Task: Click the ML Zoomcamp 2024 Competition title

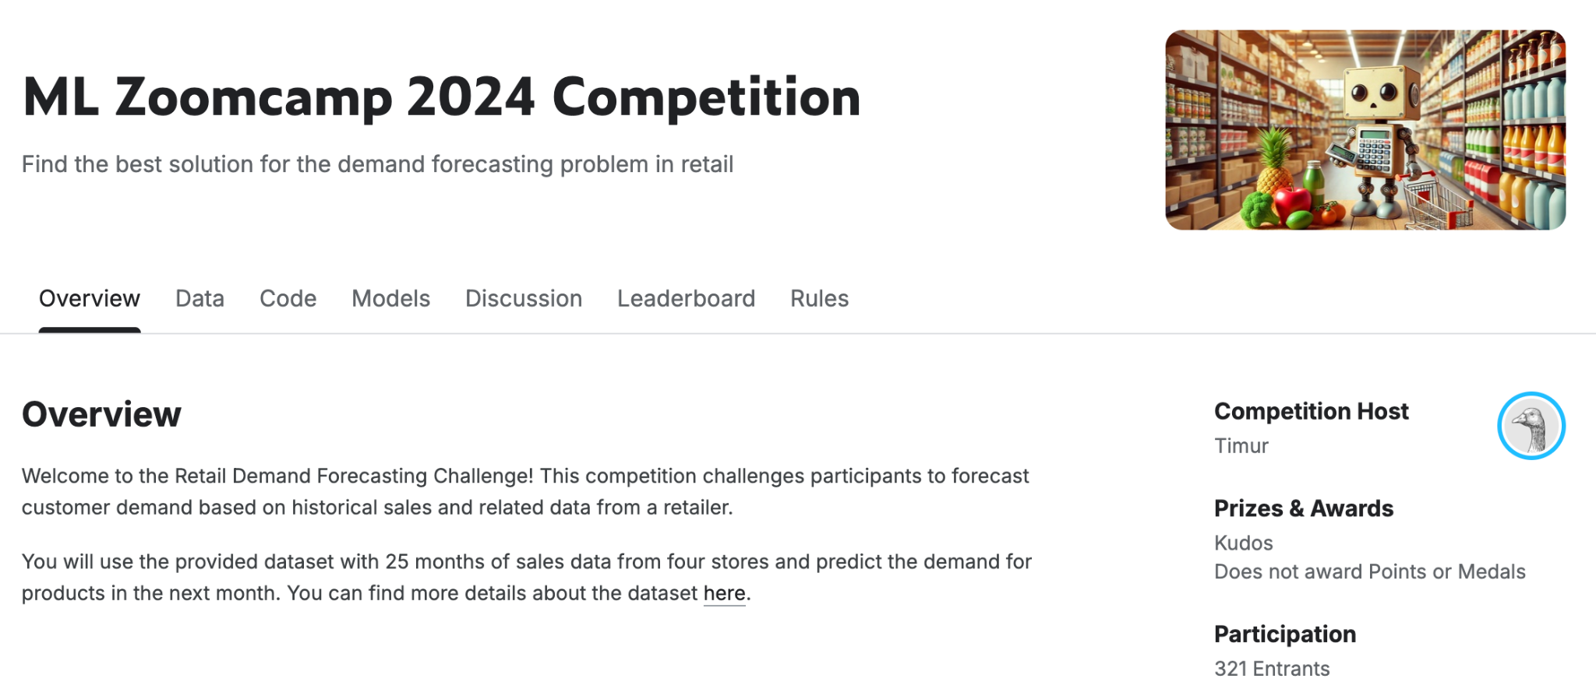Action: (442, 98)
